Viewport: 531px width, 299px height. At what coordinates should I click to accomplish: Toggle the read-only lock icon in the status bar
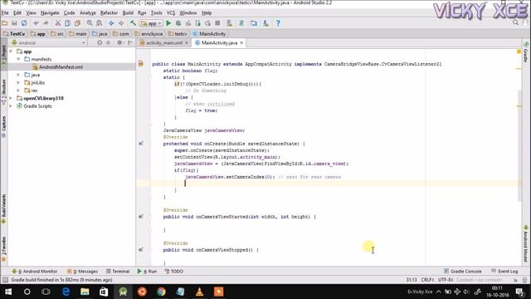pyautogui.click(x=515, y=280)
